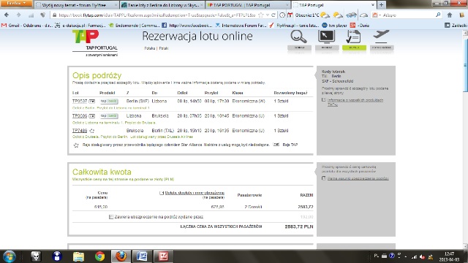Open the full travel insurance conditions link
The width and height of the screenshot is (468, 263).
358,178
